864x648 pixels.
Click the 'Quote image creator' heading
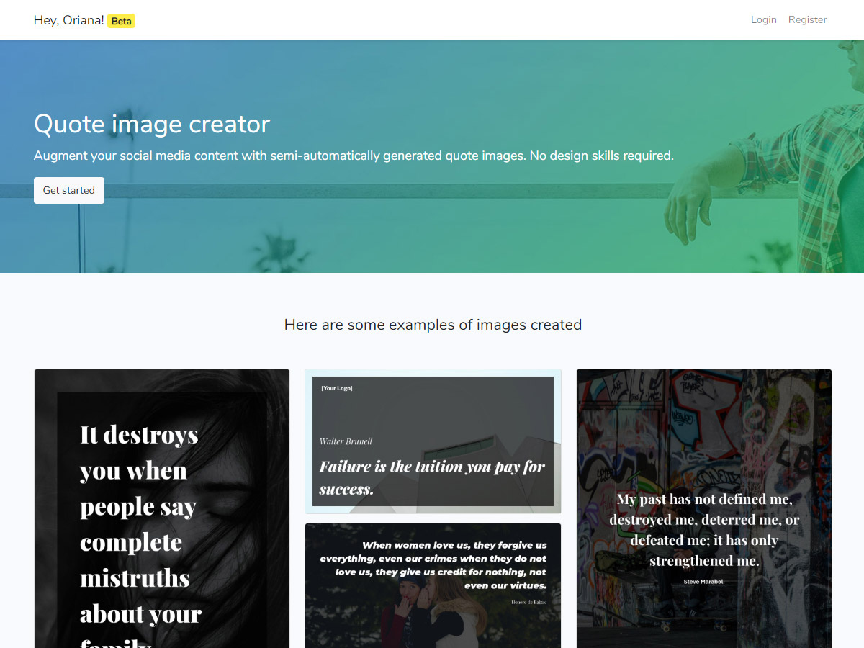[x=152, y=124]
